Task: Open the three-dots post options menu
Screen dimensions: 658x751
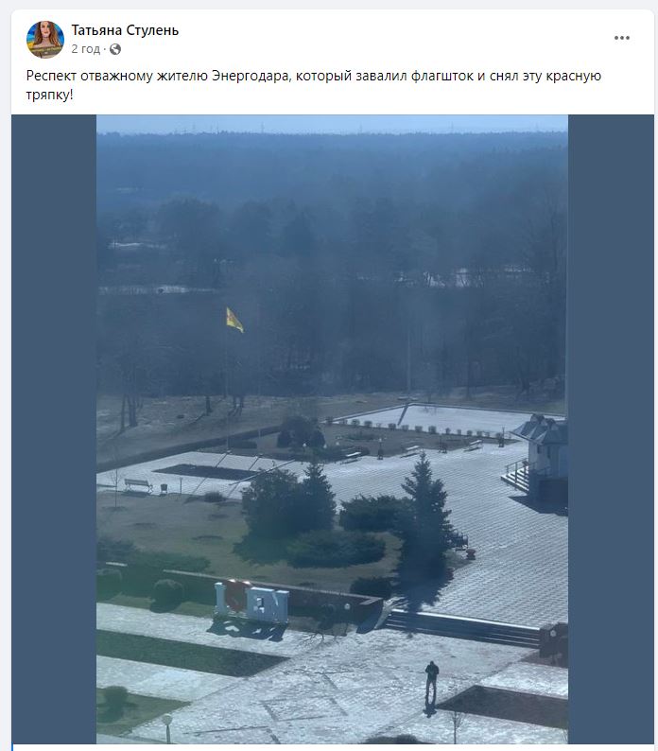Action: [x=622, y=38]
